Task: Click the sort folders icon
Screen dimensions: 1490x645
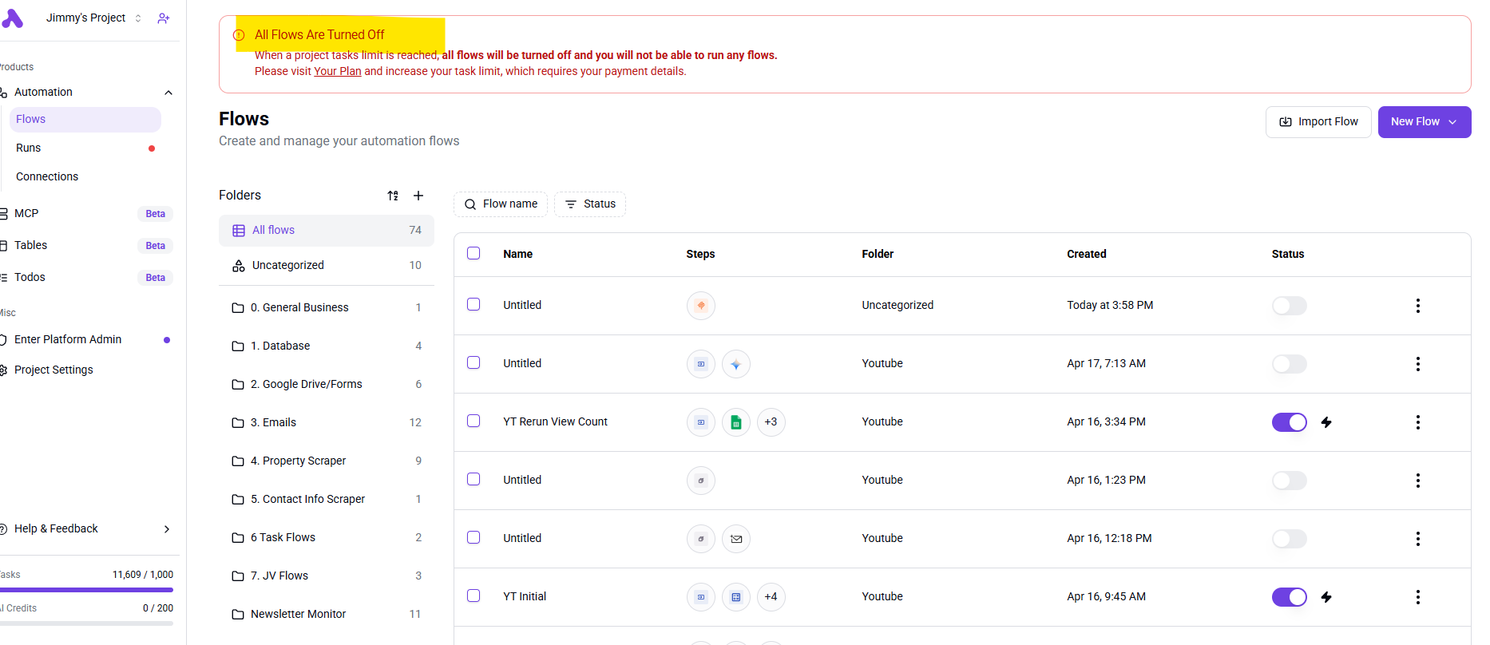Action: point(393,196)
